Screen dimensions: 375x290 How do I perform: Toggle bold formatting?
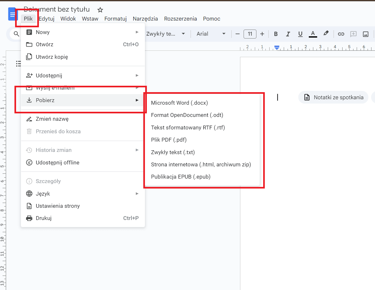pyautogui.click(x=276, y=34)
